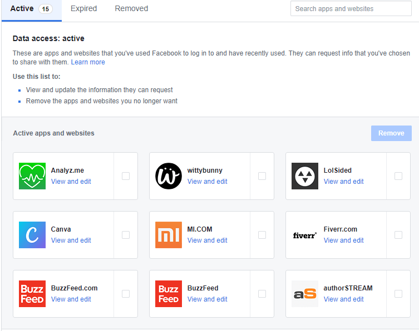
Task: Toggle the MI.COM checkbox
Action: click(x=262, y=235)
